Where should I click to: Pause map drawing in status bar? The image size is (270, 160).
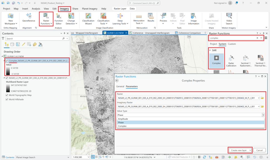(199, 157)
